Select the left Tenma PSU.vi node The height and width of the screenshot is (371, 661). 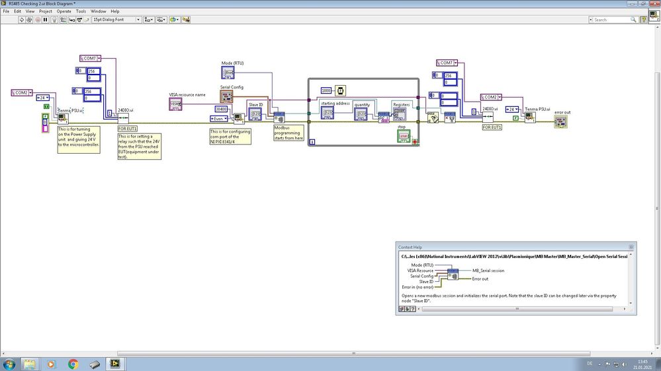coord(63,119)
